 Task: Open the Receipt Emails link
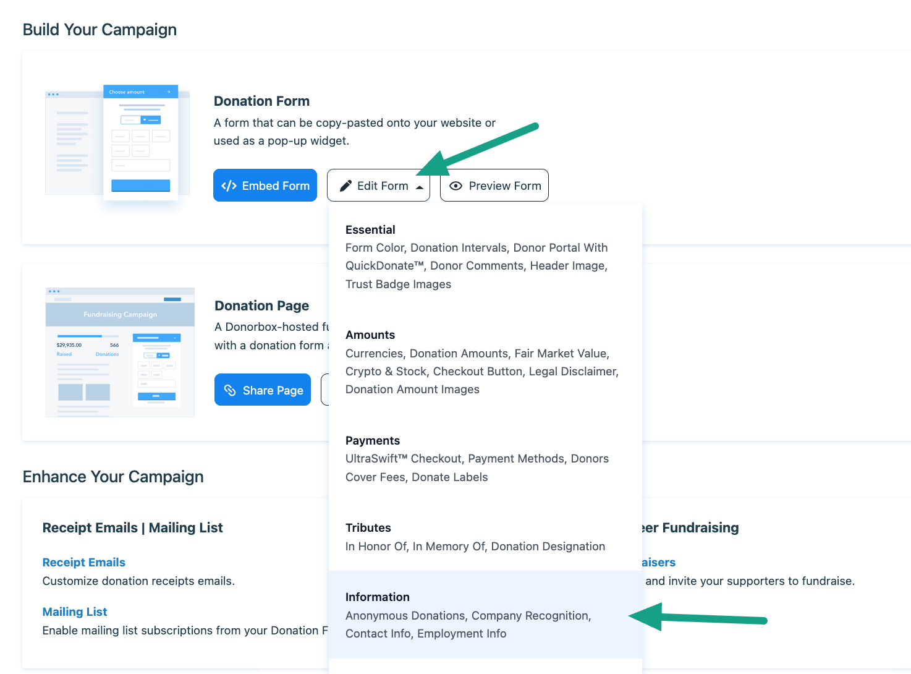[84, 563]
